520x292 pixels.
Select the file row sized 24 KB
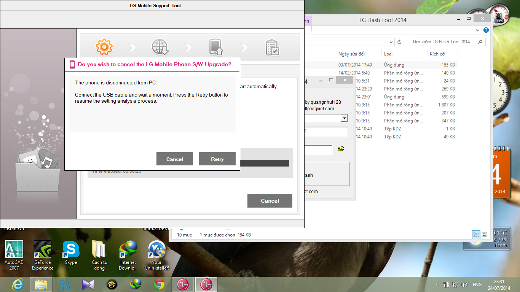tap(405, 81)
